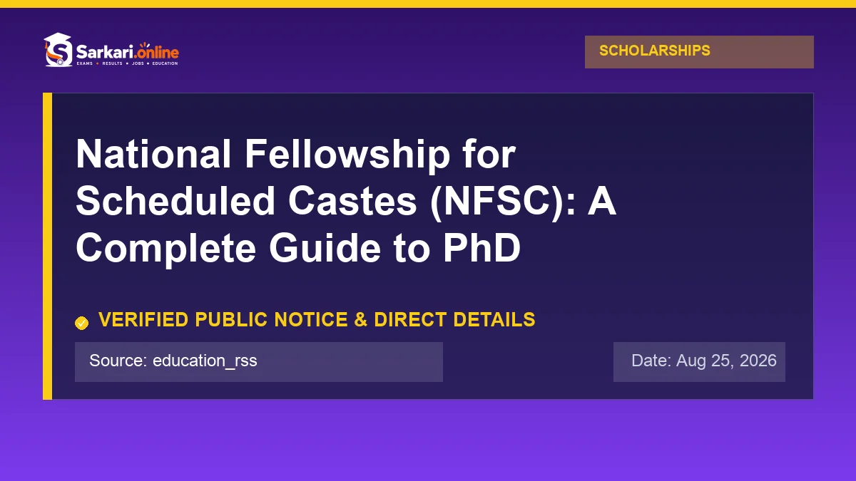Select the Sarkari.online wordmark text
Viewport: 856px width, 481px height.
127,51
